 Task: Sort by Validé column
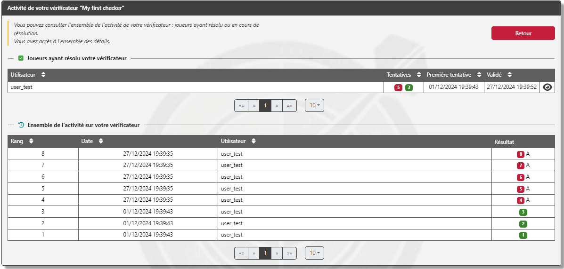point(510,75)
